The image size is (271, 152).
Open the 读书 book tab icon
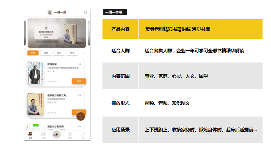click(x=30, y=134)
